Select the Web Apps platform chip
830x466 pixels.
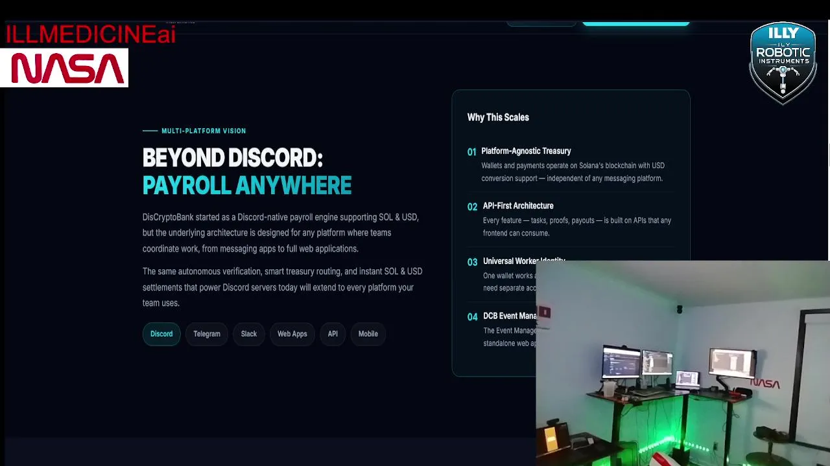(x=292, y=334)
